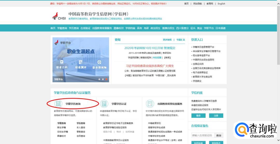Open 就业 navigation item
This screenshot has height=144, width=280.
(200, 28)
